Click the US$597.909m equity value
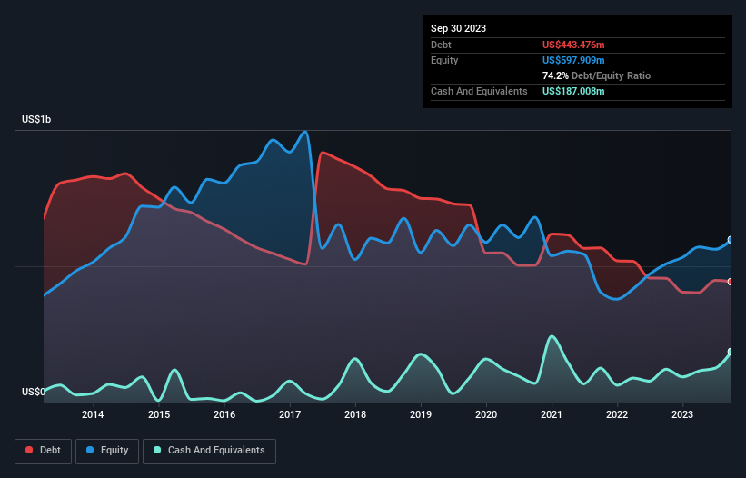 coord(573,60)
